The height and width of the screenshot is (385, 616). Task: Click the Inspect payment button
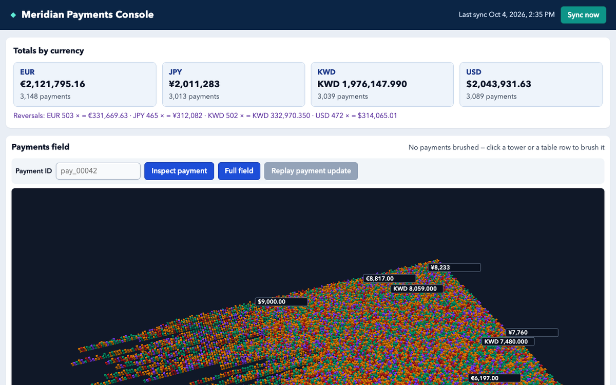[x=179, y=171]
